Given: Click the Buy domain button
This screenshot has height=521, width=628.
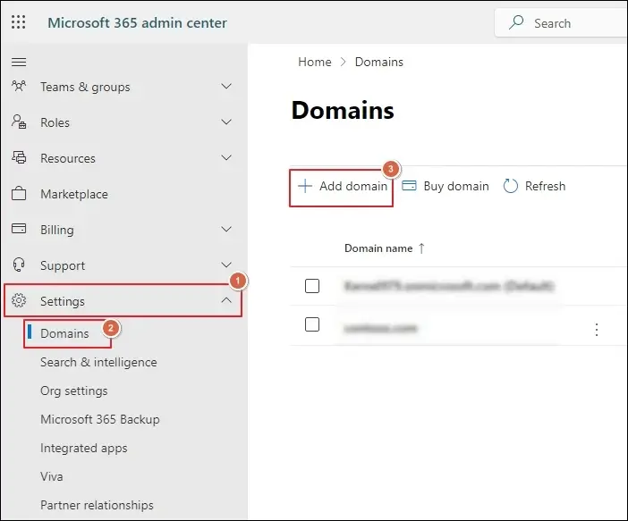Looking at the screenshot, I should [x=446, y=186].
